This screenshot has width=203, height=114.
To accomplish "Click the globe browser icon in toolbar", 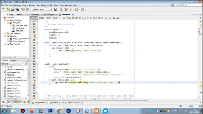I will (x=56, y=9).
